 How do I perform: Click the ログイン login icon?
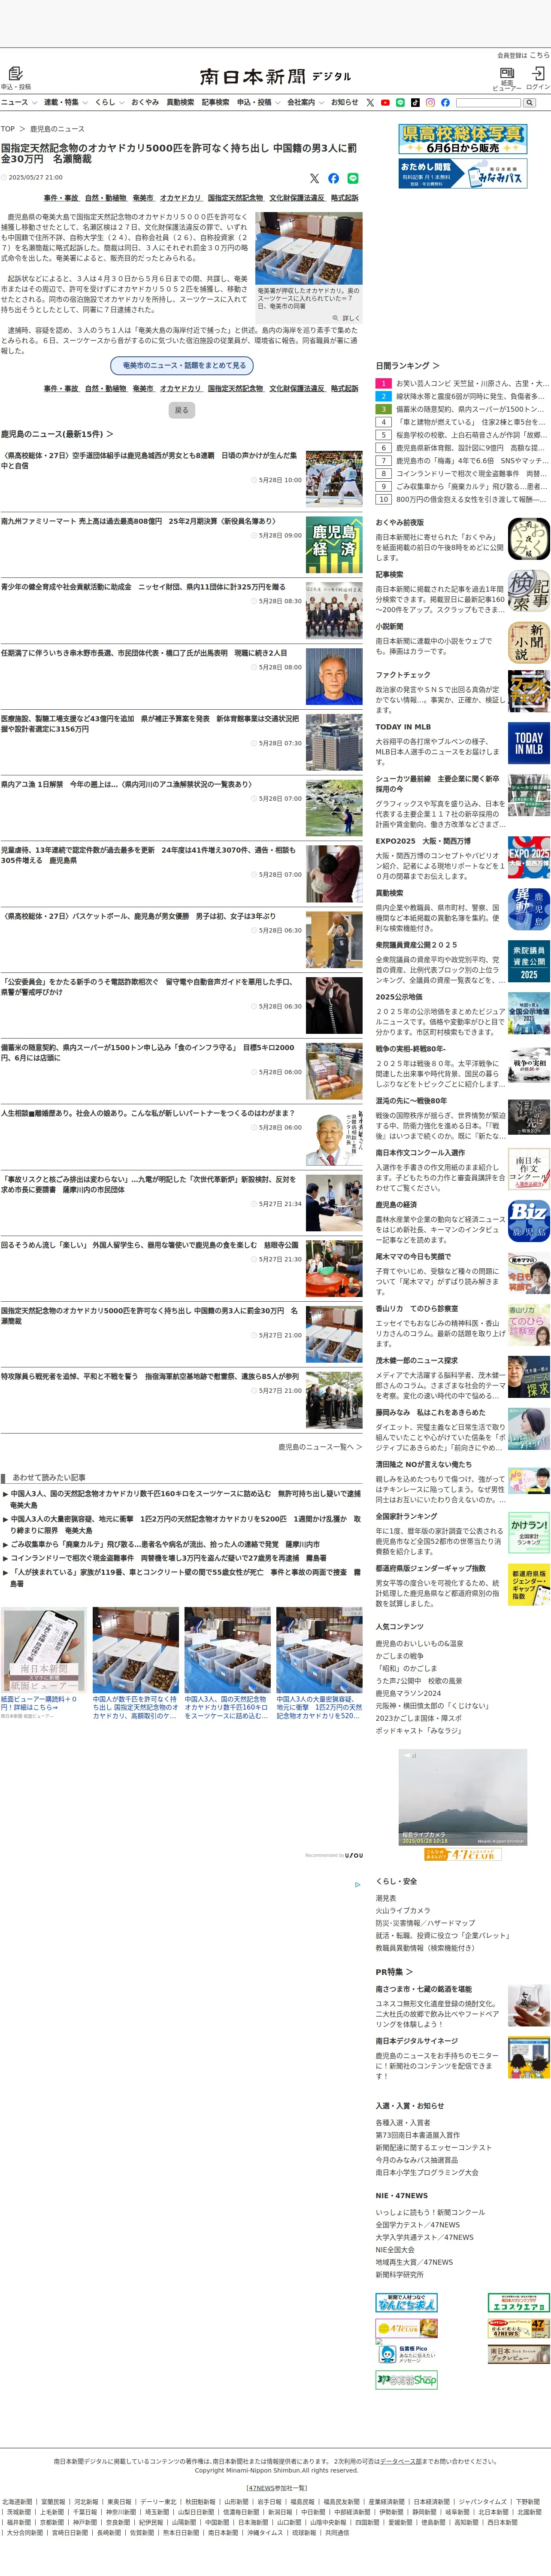538,74
